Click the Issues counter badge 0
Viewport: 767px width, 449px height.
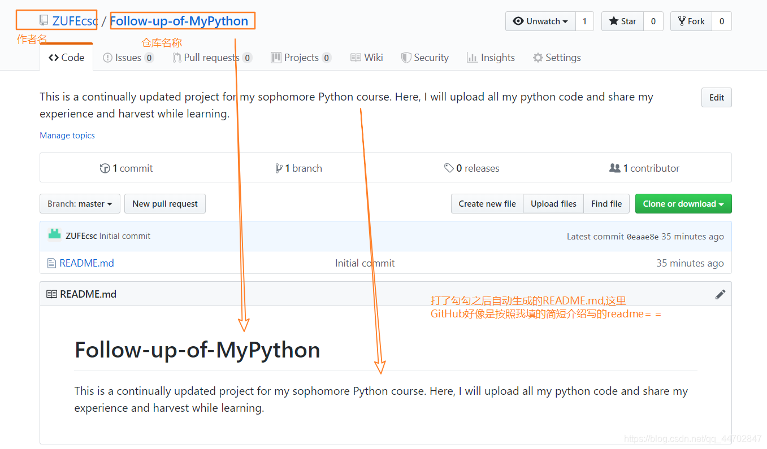149,58
